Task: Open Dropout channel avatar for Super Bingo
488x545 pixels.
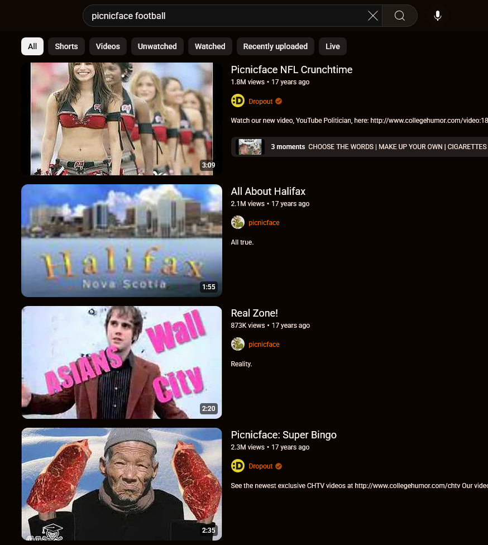Action: tap(238, 466)
